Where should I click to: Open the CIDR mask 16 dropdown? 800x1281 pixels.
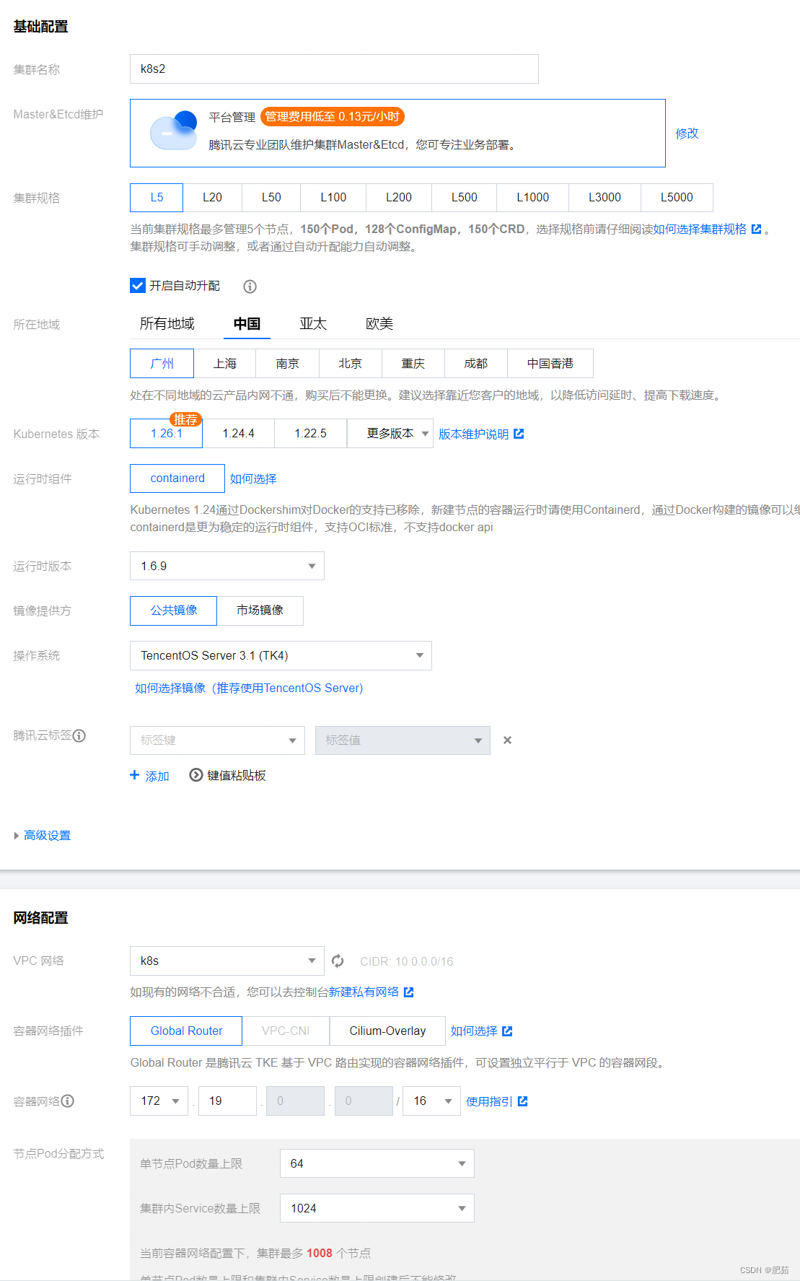(431, 1101)
